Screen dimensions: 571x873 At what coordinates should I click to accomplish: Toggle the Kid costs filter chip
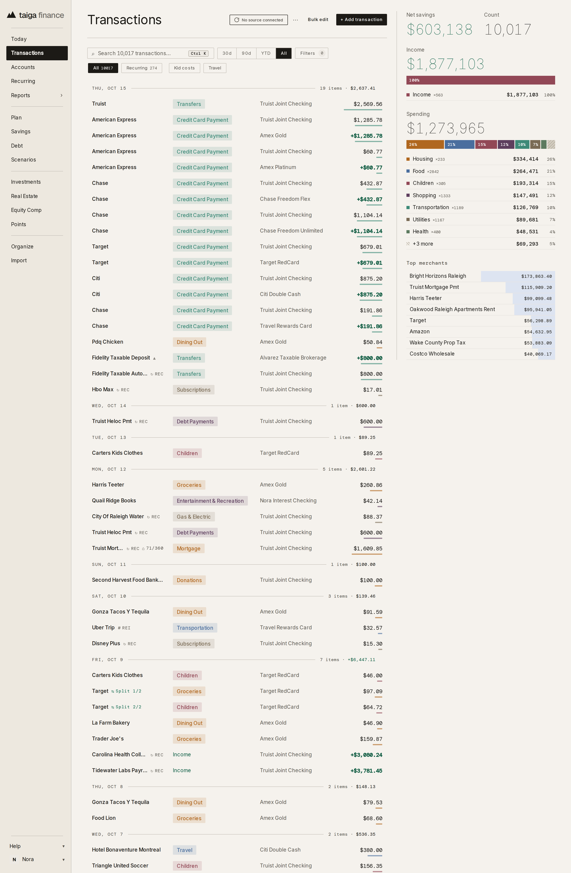point(184,68)
